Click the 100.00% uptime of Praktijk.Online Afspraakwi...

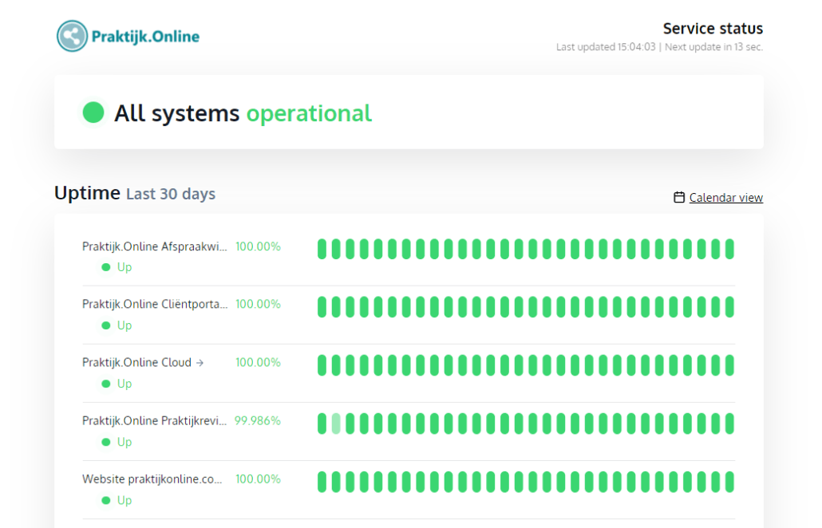pyautogui.click(x=258, y=246)
